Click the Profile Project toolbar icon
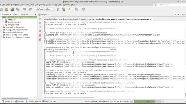This screenshot has width=186, height=104. [x=83, y=9]
